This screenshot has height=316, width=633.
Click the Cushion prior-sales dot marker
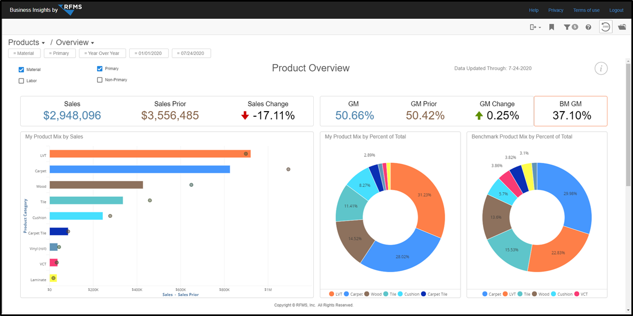pyautogui.click(x=110, y=216)
